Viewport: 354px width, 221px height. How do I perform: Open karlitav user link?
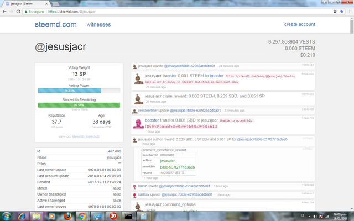pos(144,194)
